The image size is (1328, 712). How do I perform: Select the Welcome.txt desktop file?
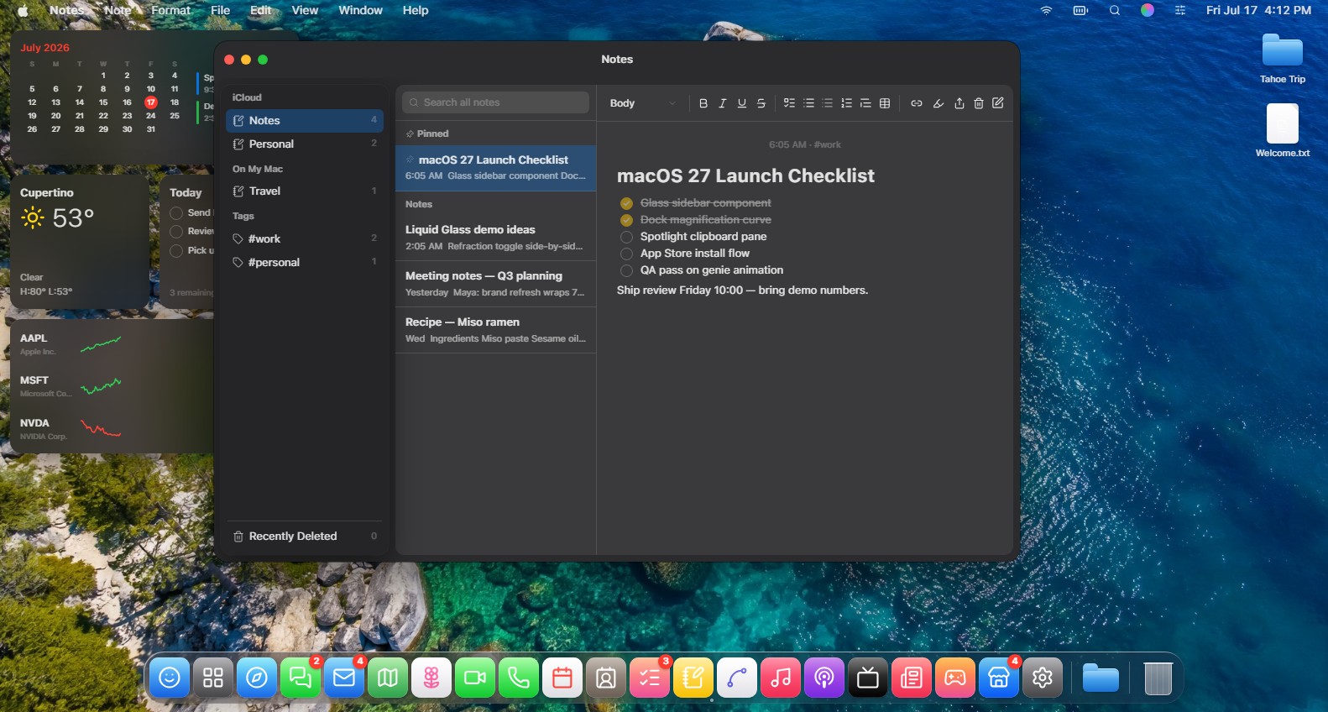(x=1283, y=131)
